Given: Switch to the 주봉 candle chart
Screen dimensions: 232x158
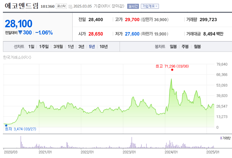Looking at the screenshot, I should point(185,47).
